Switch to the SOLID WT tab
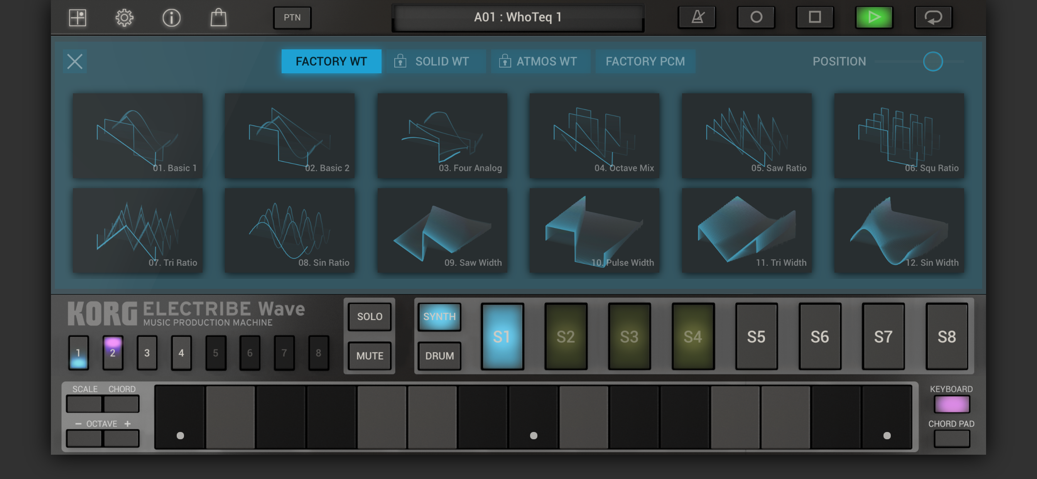 pyautogui.click(x=436, y=62)
